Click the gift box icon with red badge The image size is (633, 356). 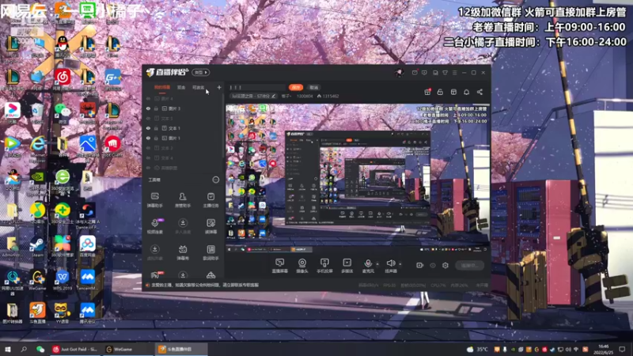tap(427, 92)
